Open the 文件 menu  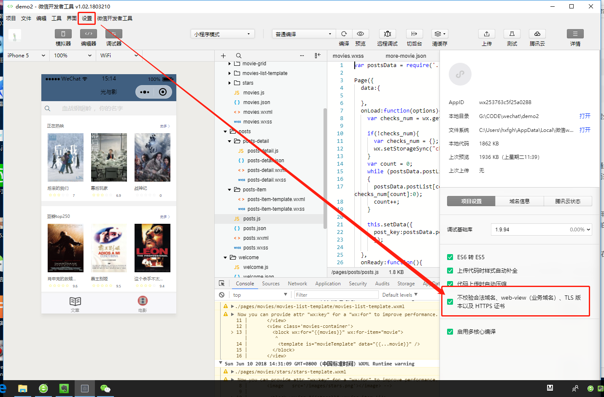[x=26, y=18]
